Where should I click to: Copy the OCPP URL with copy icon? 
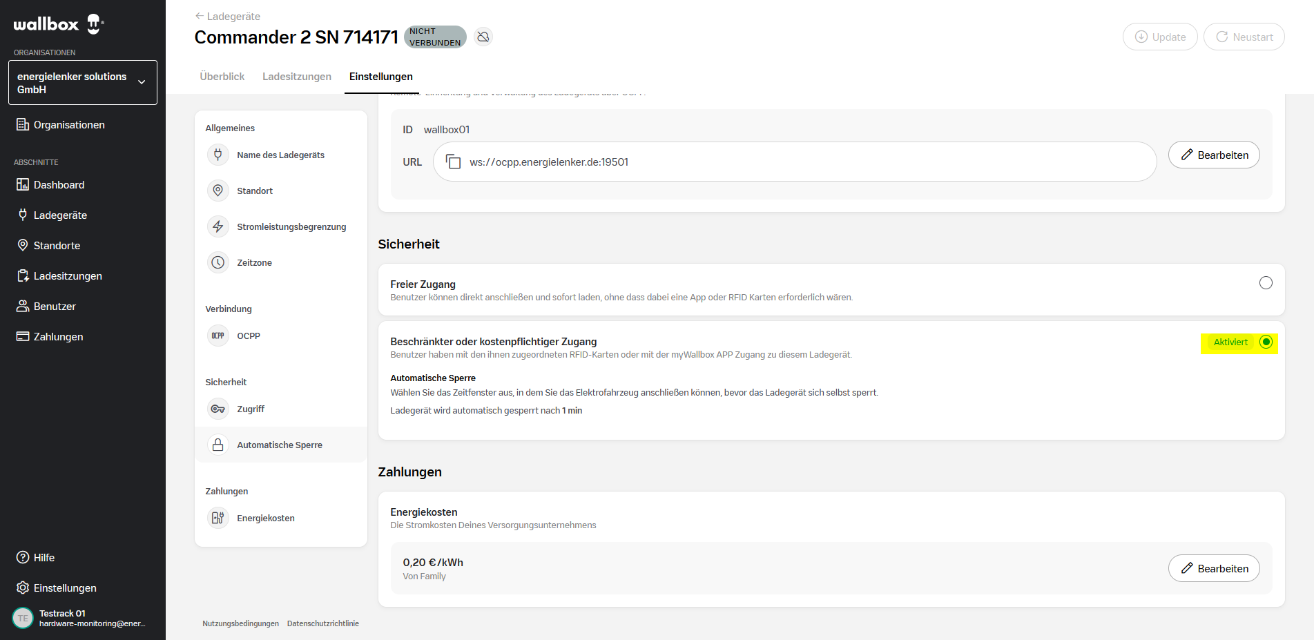pyautogui.click(x=454, y=162)
